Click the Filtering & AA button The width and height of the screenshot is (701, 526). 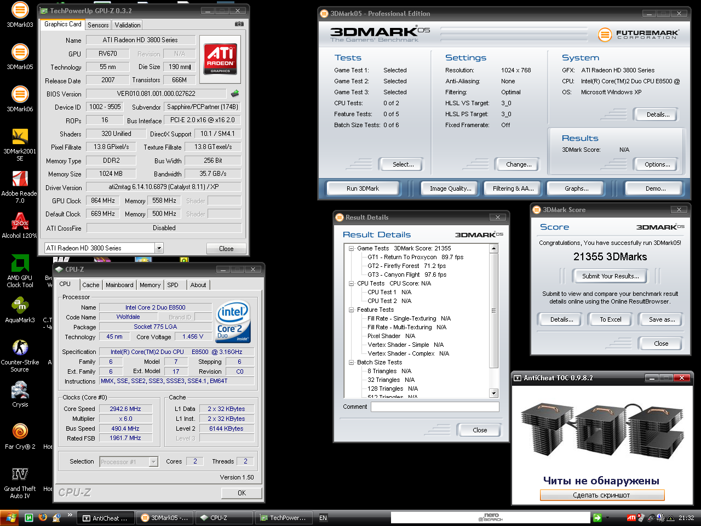click(513, 188)
